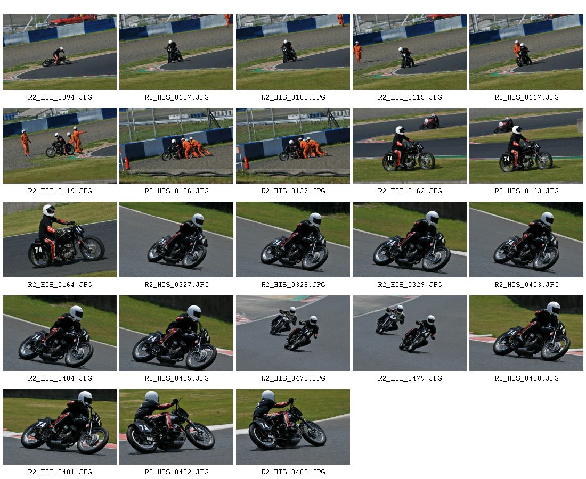Open R2_HIS_0119.JPG marshals photo
The height and width of the screenshot is (479, 586).
[60, 146]
